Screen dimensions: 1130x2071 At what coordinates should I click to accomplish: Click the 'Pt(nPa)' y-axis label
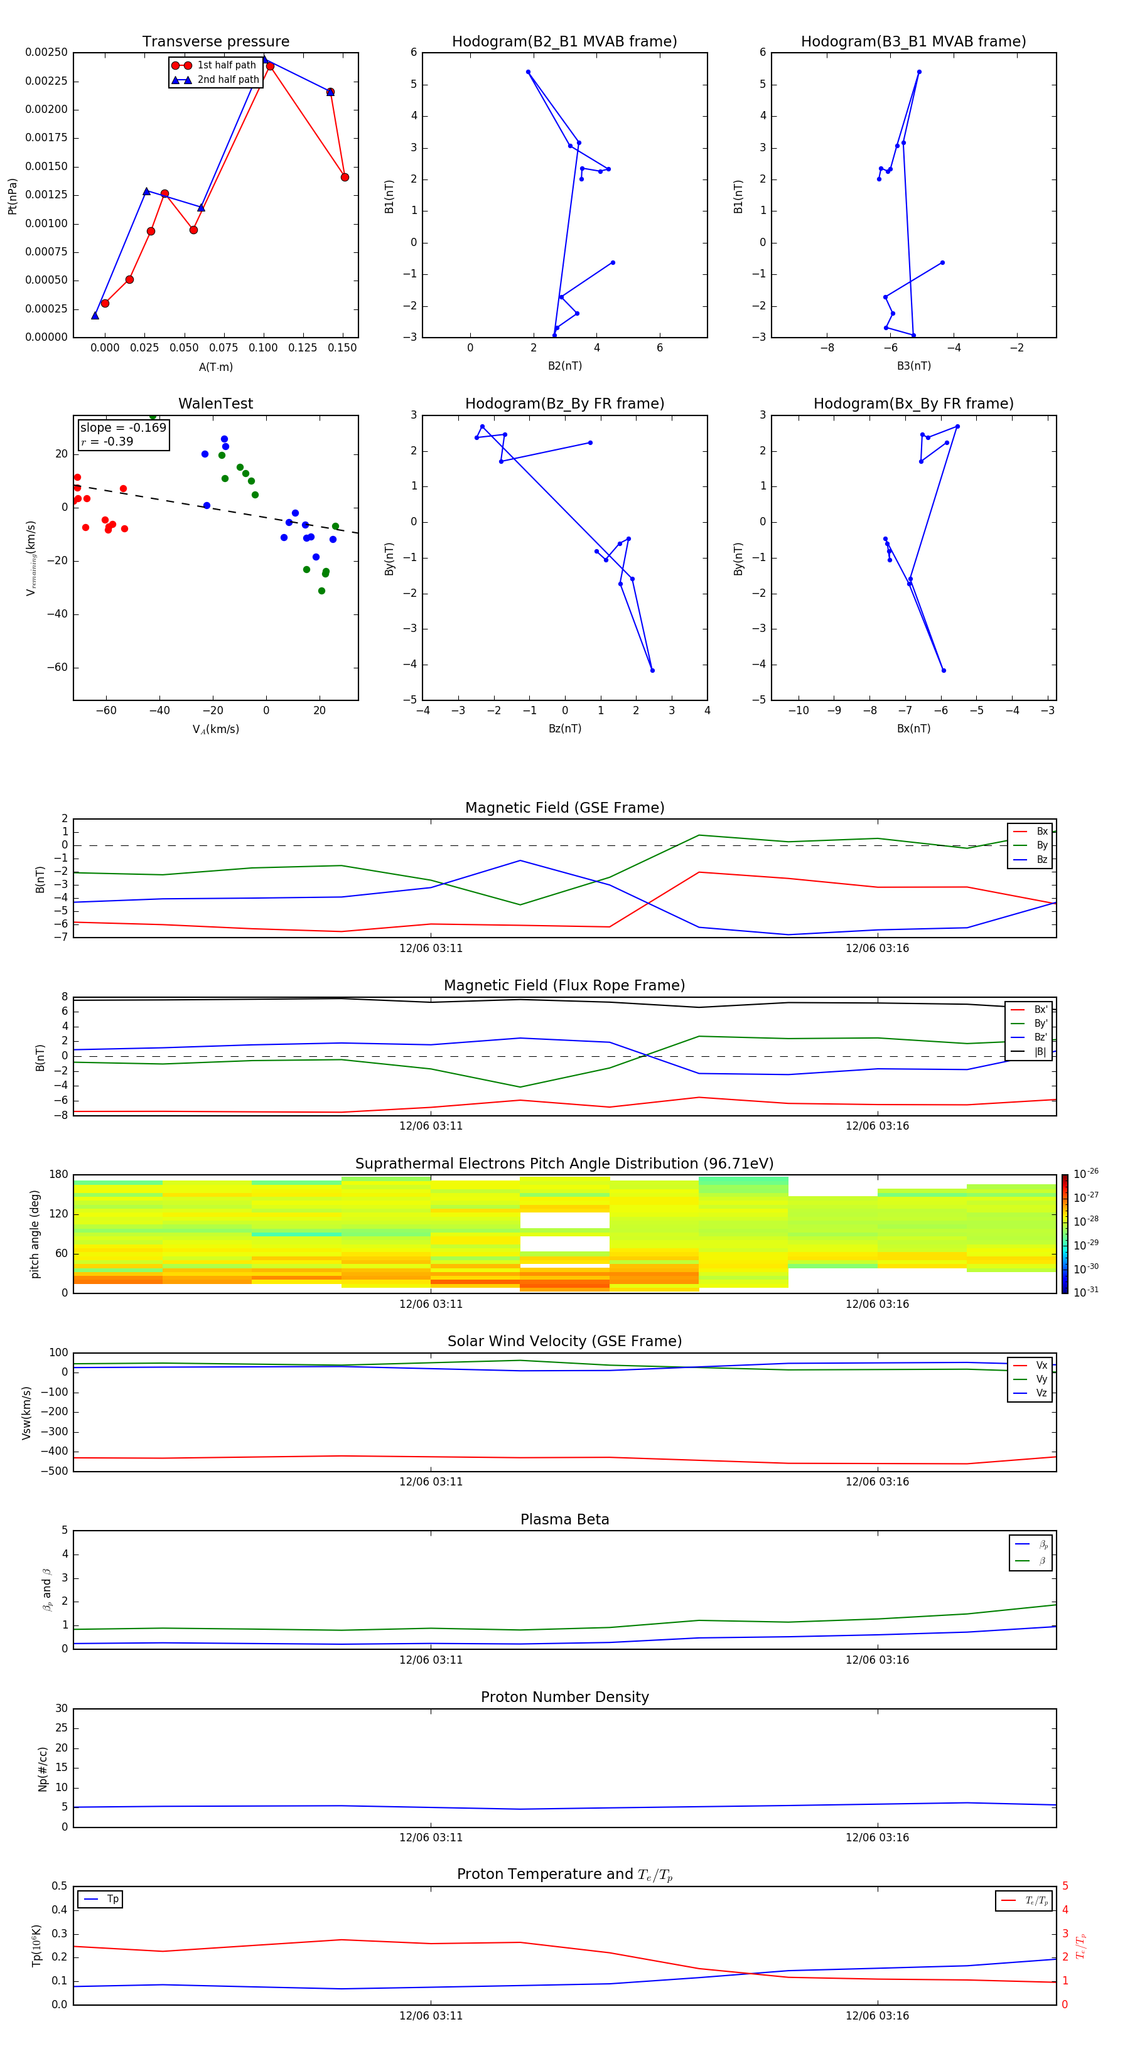(12, 195)
